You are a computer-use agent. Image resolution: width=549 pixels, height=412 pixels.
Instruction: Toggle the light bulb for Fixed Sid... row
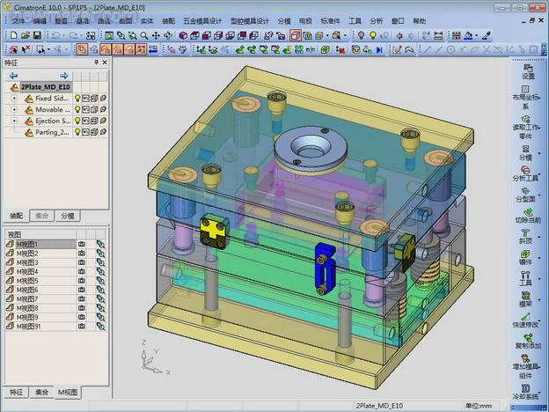click(77, 99)
